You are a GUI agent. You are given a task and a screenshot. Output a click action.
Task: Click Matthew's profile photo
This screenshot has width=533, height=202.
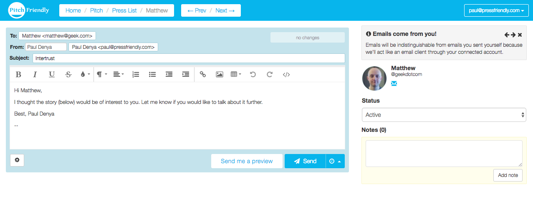tap(374, 78)
